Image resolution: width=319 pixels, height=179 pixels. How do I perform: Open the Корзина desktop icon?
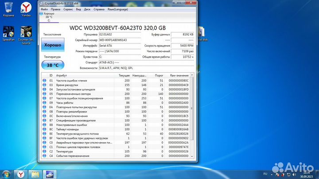[x=8, y=9]
